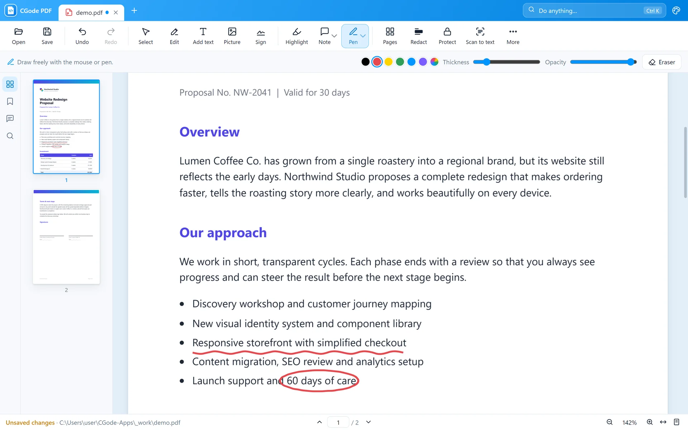
Task: Show page thumbnails sidebar panel
Action: 10,84
